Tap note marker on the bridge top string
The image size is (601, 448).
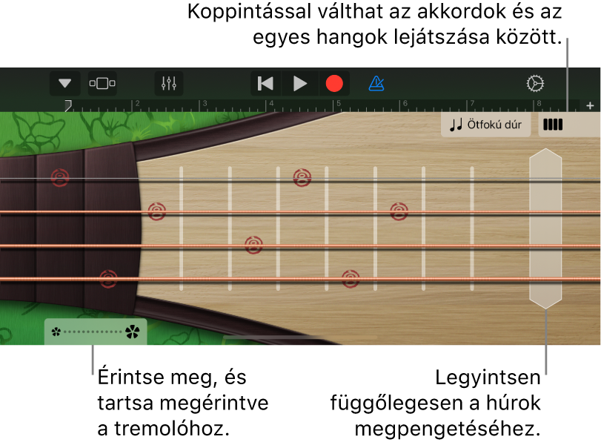pyautogui.click(x=60, y=177)
